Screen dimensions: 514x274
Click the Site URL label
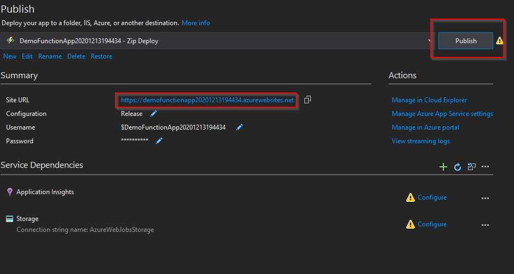[18, 100]
